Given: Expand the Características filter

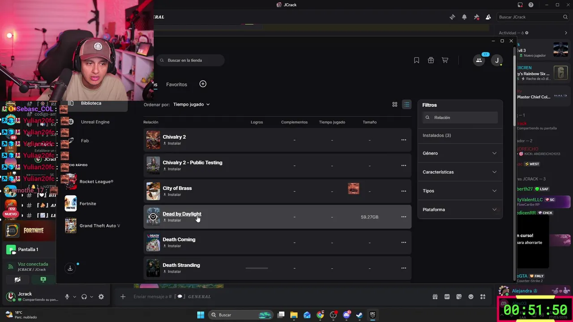Looking at the screenshot, I should [x=460, y=172].
